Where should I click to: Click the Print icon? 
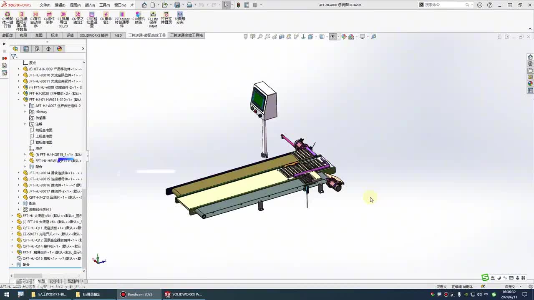(x=189, y=5)
